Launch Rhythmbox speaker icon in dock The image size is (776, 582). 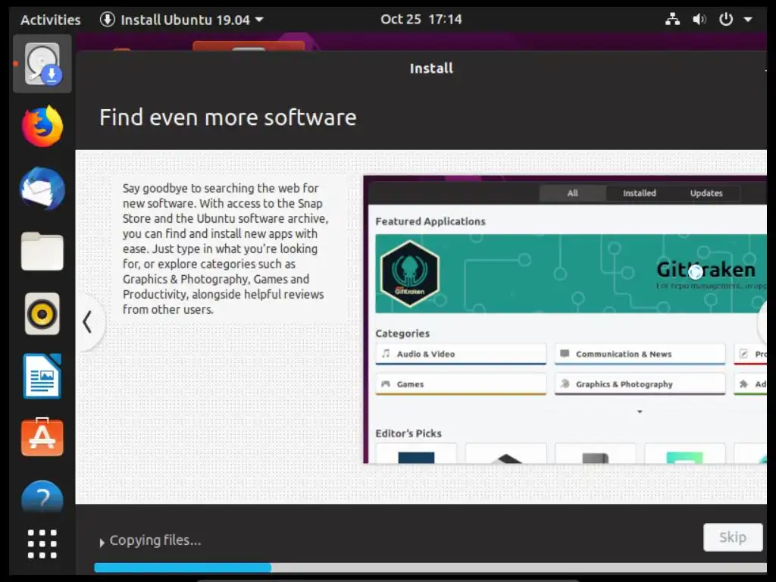pos(42,314)
